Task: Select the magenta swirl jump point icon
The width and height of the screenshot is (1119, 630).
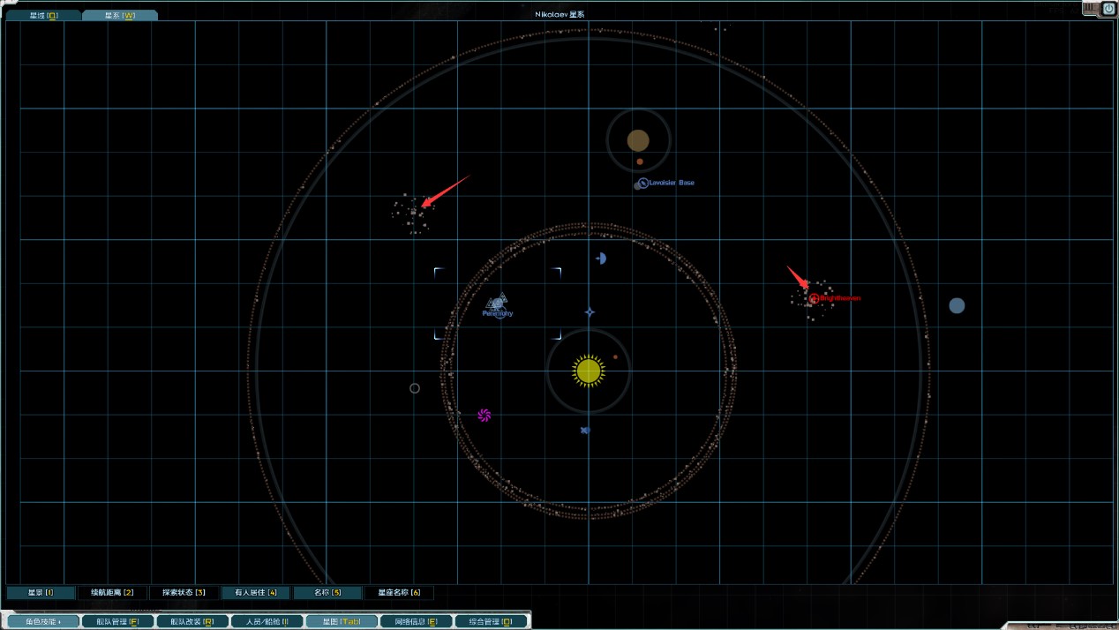Action: click(484, 416)
